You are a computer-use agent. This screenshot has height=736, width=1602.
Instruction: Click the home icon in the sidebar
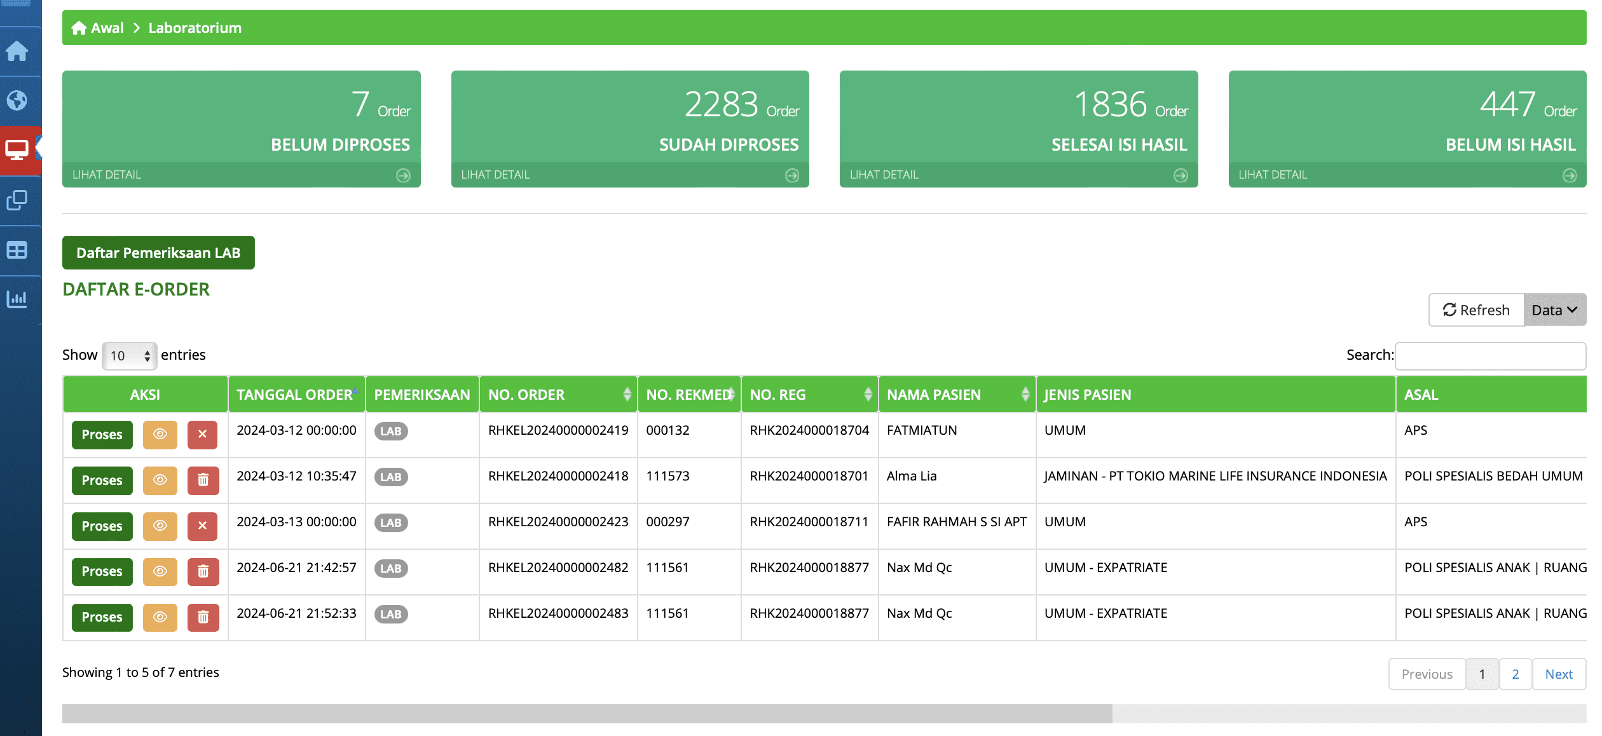click(x=17, y=51)
